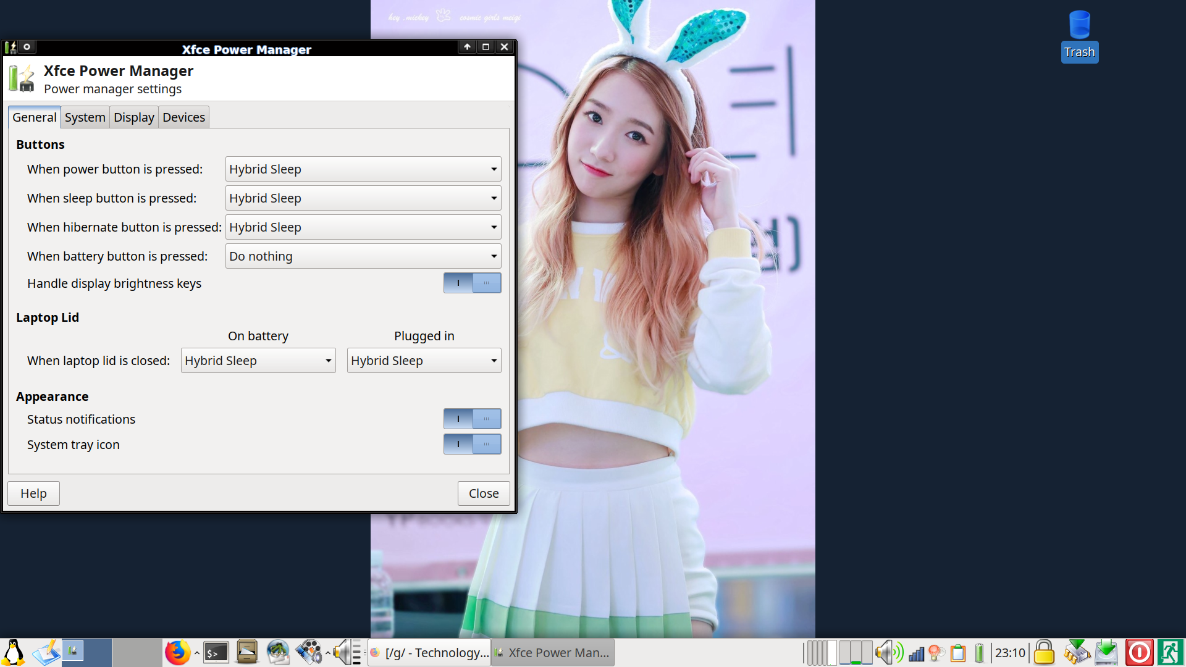Click the red shutdown power icon

1139,652
